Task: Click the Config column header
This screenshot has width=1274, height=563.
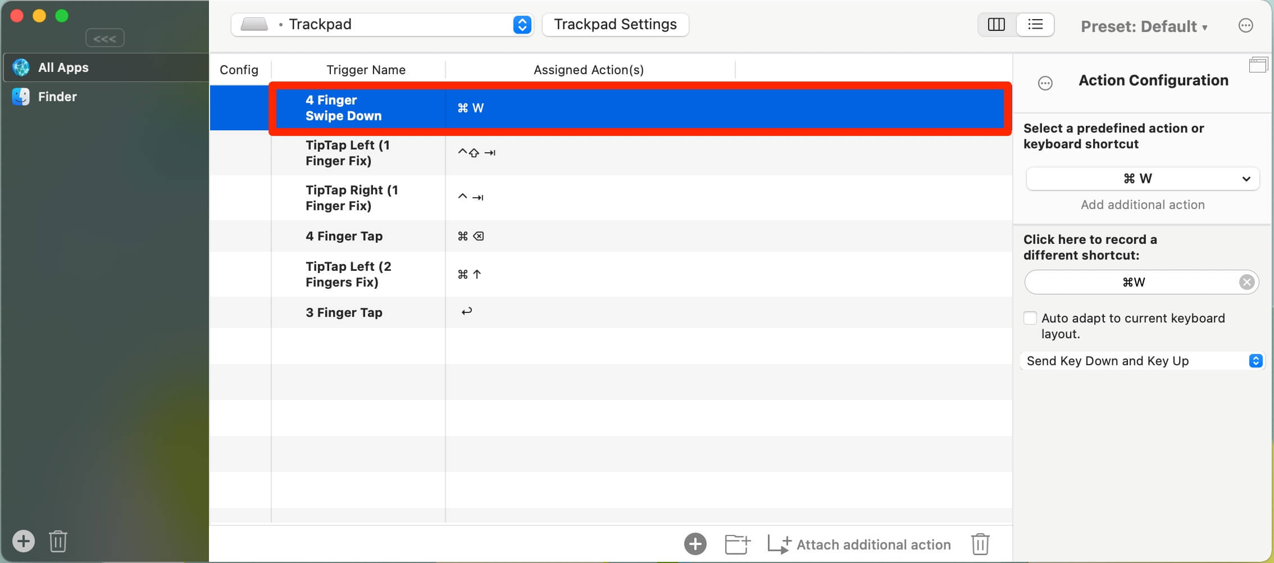Action: (239, 70)
